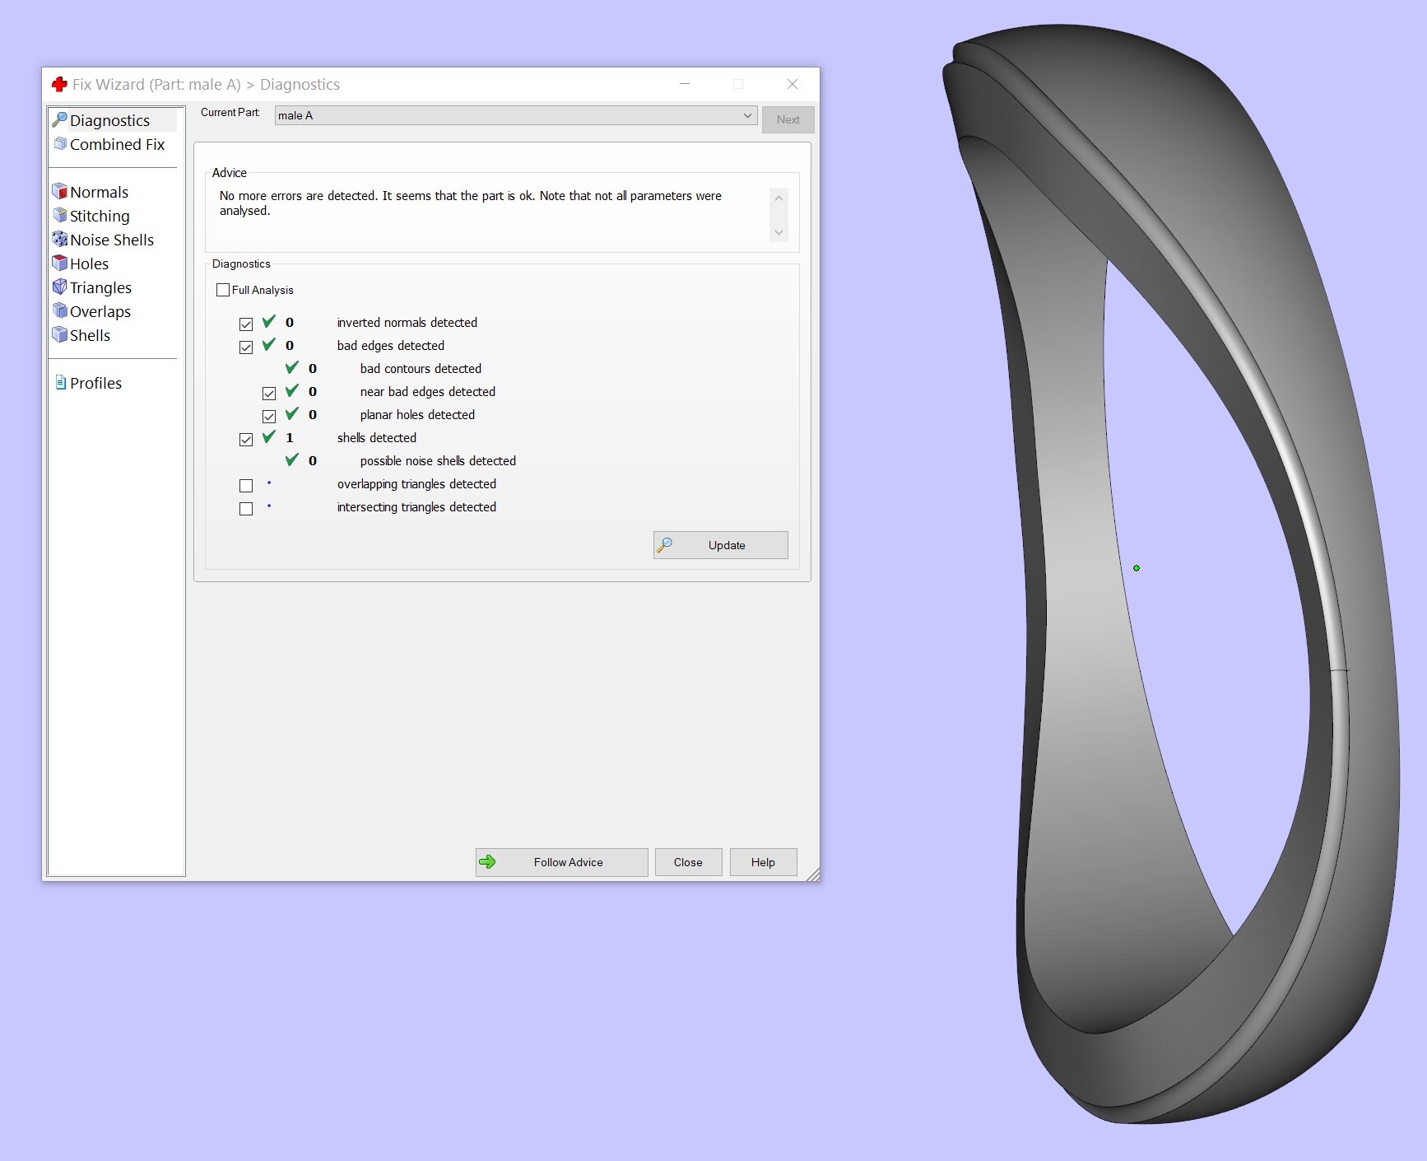This screenshot has height=1161, width=1427.
Task: Click the Normals cube icon
Action: 59,192
